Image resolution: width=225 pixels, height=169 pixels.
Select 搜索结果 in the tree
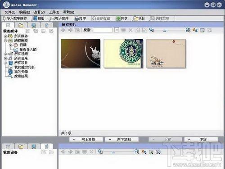coord(21,76)
